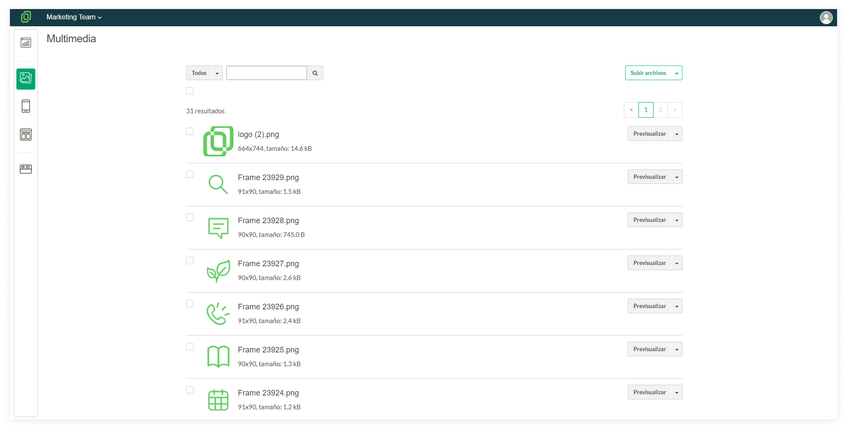Go to page 2 of results
The width and height of the screenshot is (847, 430).
[x=660, y=110]
